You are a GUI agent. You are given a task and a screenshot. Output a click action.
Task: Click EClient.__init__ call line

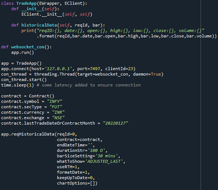tap(57, 14)
